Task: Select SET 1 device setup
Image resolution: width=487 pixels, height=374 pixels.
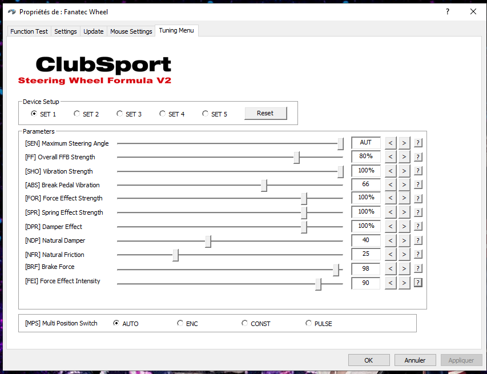Action: [43, 114]
